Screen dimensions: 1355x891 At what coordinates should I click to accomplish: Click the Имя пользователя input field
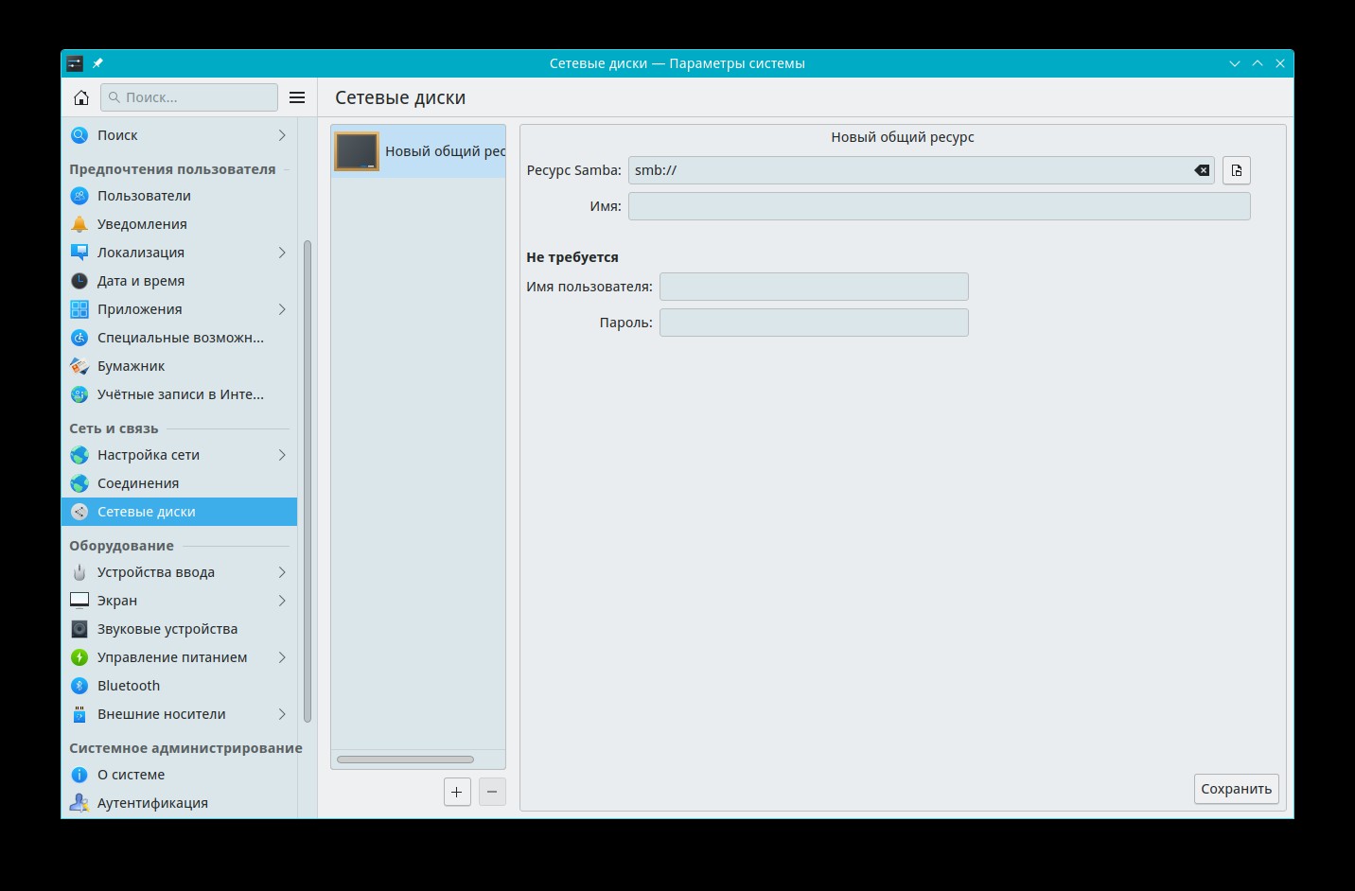pyautogui.click(x=814, y=287)
